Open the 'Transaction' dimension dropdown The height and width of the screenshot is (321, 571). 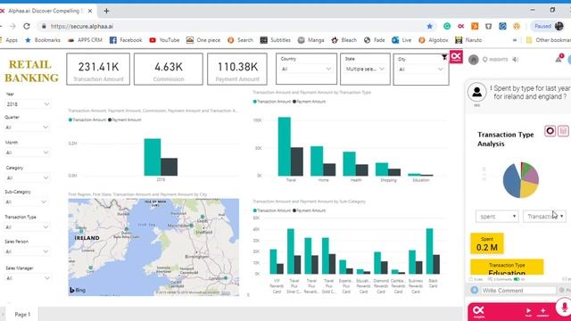[544, 217]
